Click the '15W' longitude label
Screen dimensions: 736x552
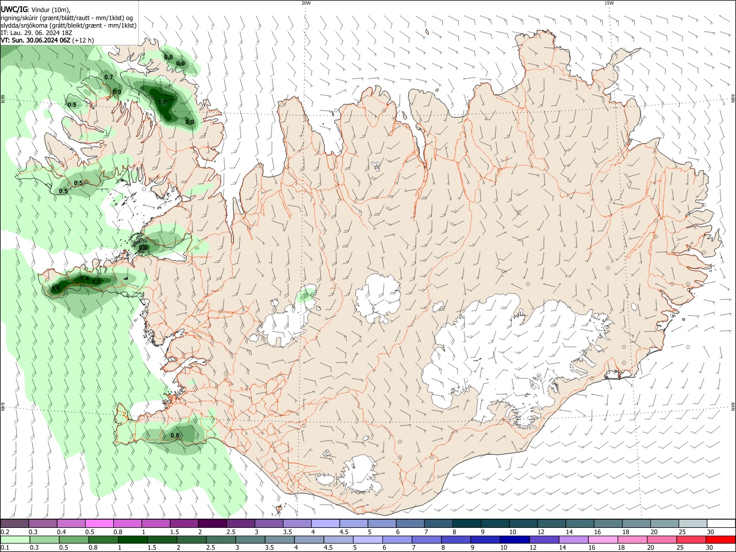[608, 3]
